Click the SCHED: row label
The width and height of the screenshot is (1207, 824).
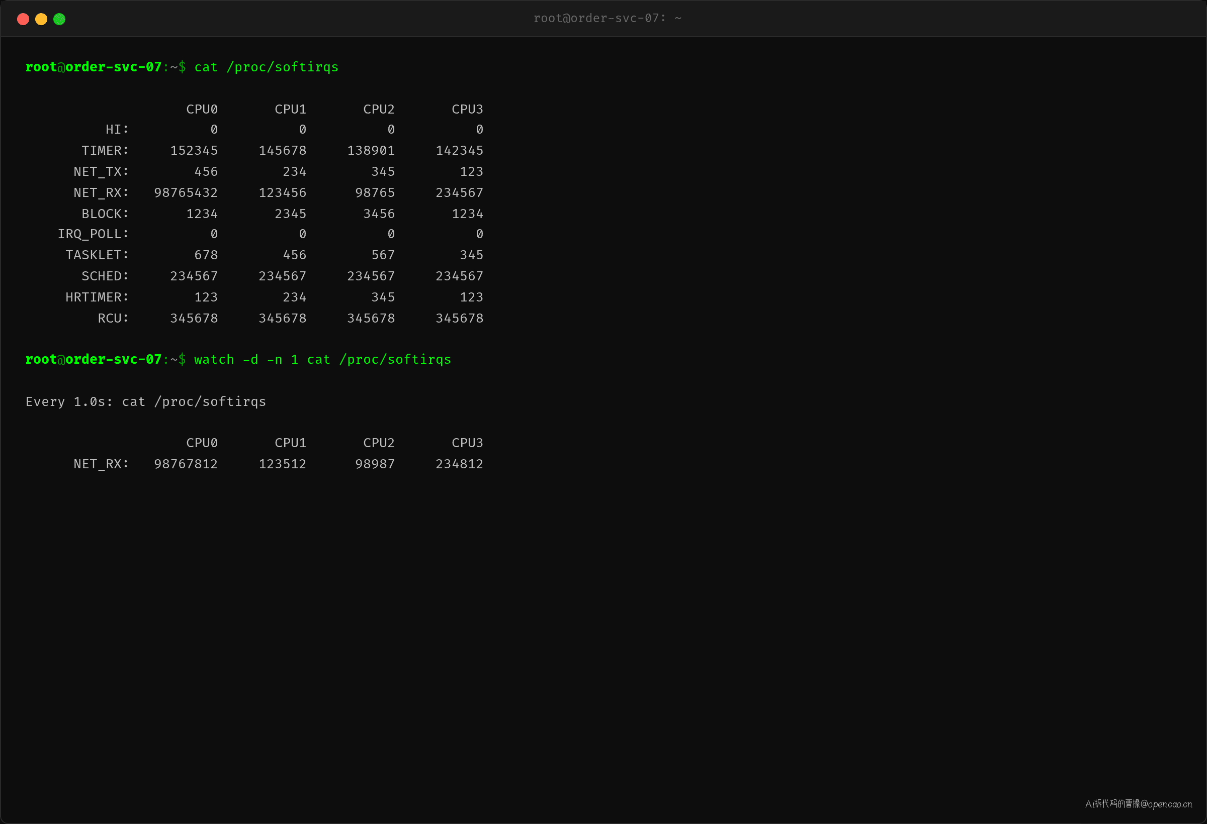[x=105, y=276]
